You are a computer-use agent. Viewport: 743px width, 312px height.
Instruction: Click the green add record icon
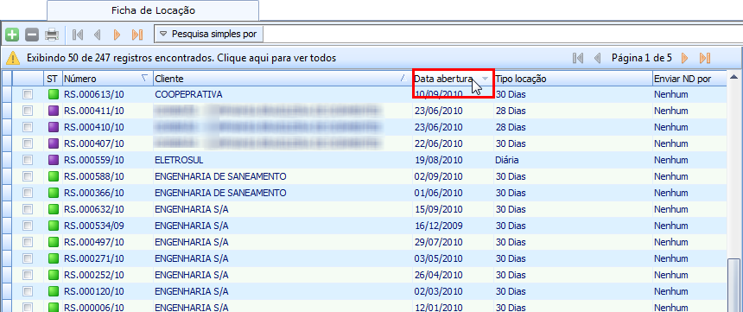point(12,35)
